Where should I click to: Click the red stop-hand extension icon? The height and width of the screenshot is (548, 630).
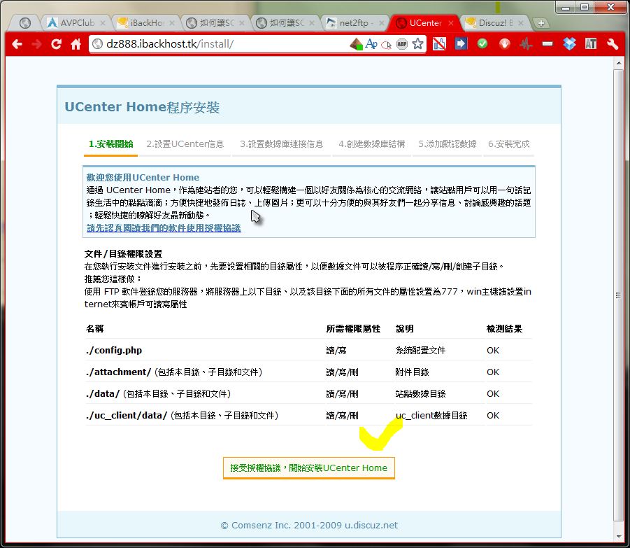click(x=504, y=44)
